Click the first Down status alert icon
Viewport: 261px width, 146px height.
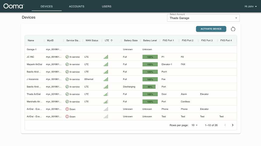tap(67, 109)
